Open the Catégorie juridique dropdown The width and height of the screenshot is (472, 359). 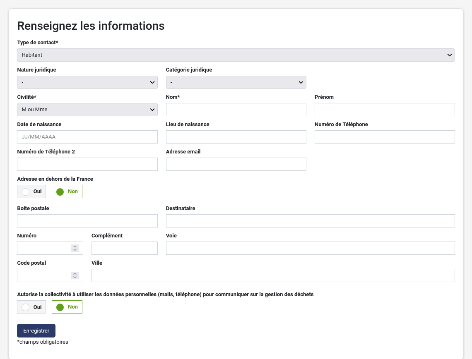tap(236, 82)
